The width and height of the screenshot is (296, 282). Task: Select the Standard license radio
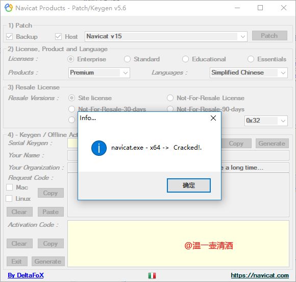click(127, 59)
